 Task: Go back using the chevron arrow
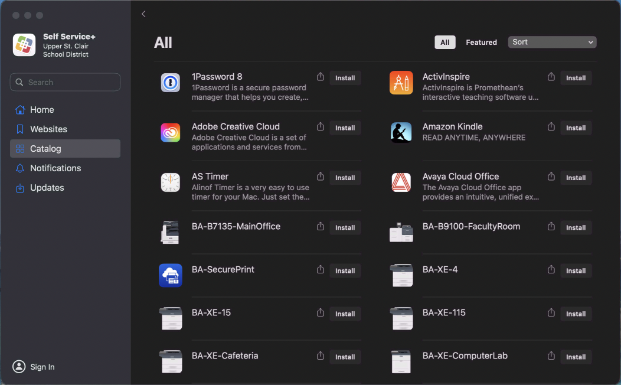pos(143,14)
